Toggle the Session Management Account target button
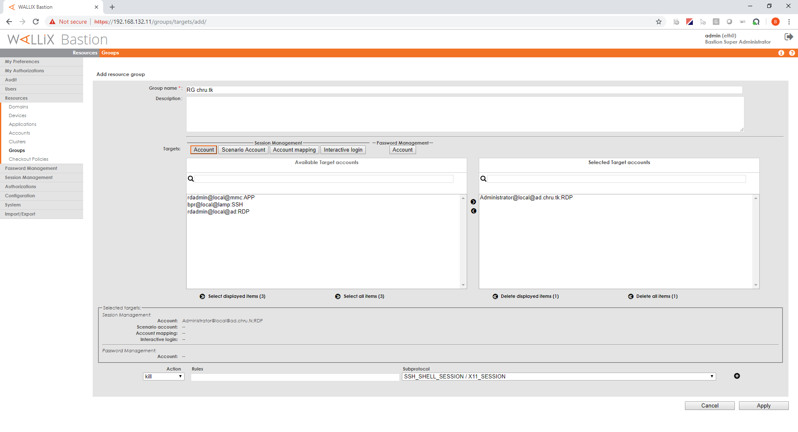798x432 pixels. [x=204, y=150]
